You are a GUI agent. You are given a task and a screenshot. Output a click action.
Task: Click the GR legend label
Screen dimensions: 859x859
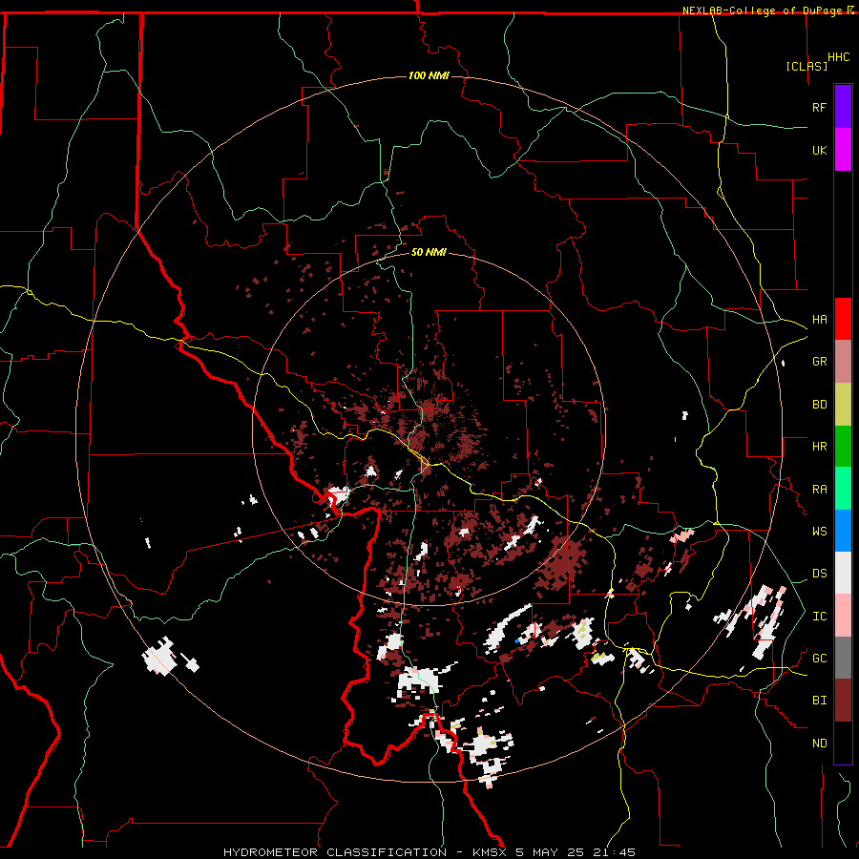(x=819, y=362)
